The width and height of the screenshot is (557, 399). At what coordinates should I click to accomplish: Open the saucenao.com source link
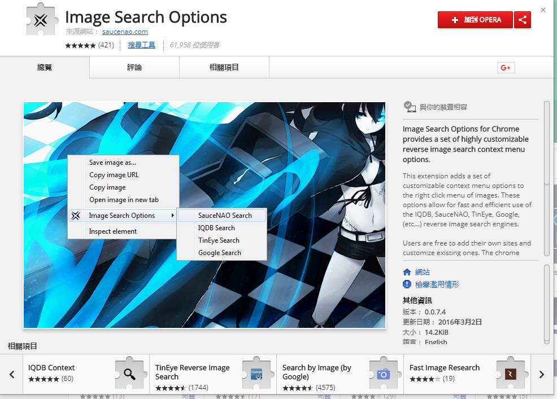(125, 32)
